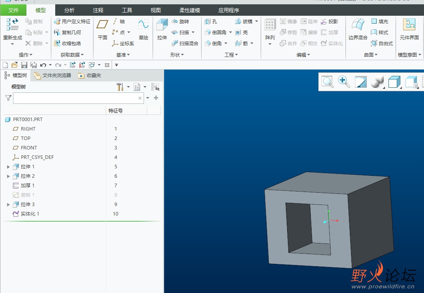Select the 旋转 (Revolve) tool

[x=180, y=21]
